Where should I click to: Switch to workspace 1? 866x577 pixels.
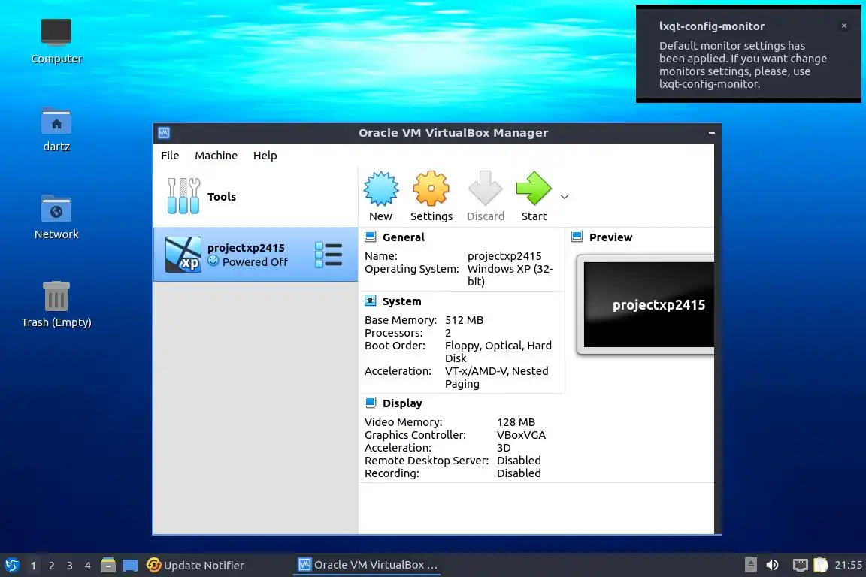pos(34,566)
